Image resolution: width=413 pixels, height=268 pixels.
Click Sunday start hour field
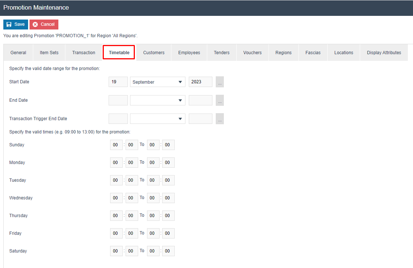[116, 145]
